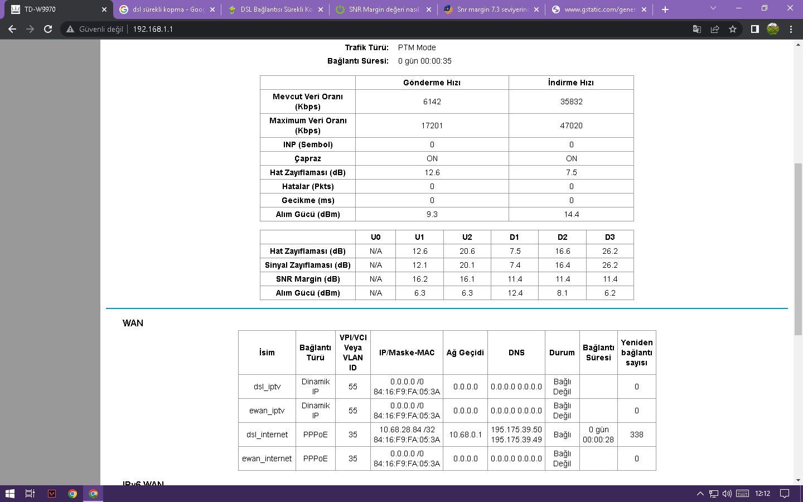Click the translate page icon in the address bar
This screenshot has height=502, width=803.
697,29
